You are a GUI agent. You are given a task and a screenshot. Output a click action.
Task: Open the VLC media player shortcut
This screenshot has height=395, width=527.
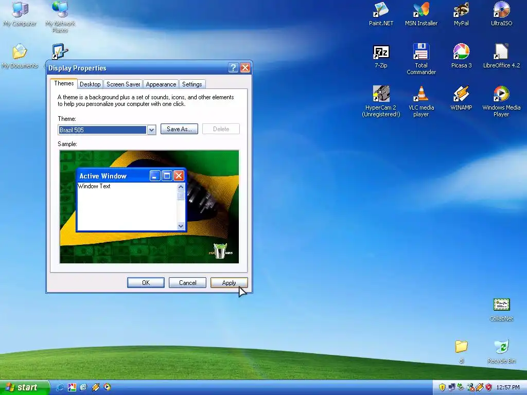[421, 101]
